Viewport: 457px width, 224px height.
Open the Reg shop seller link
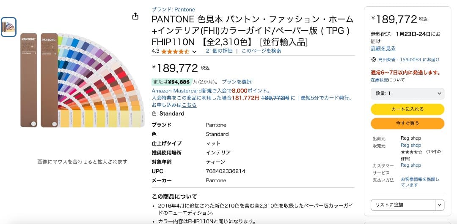click(411, 145)
